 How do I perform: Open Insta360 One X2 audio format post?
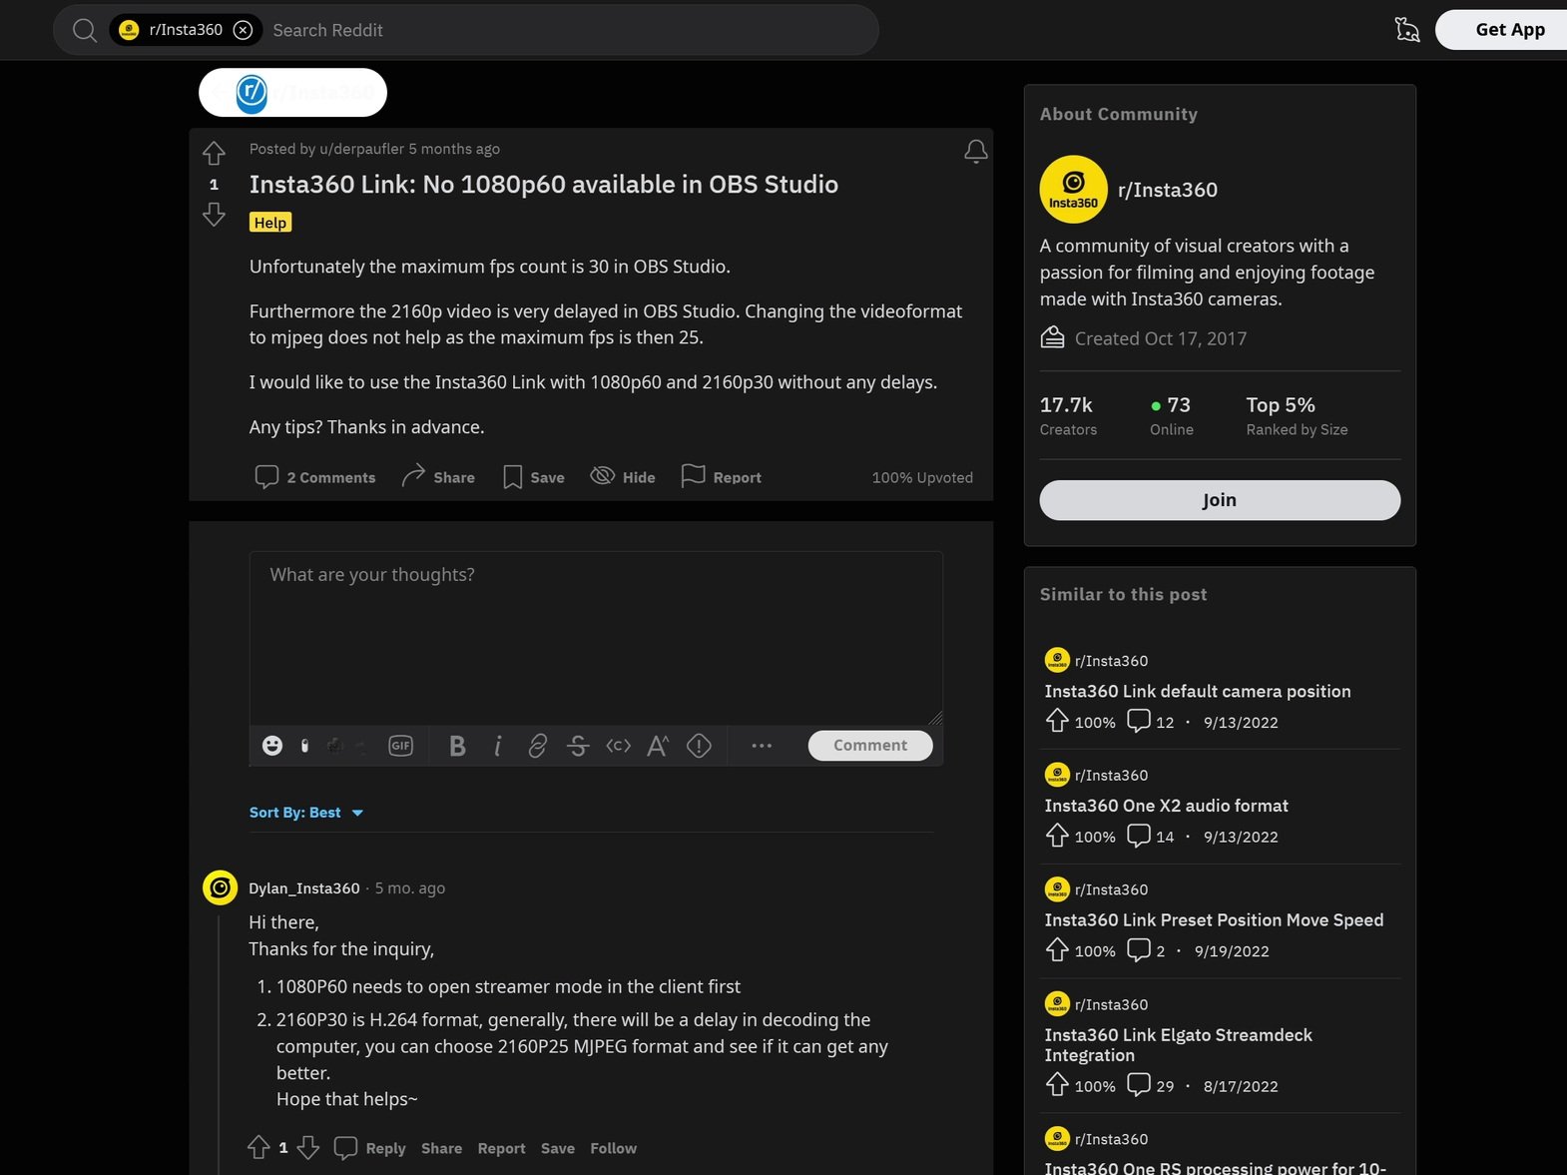point(1166,806)
